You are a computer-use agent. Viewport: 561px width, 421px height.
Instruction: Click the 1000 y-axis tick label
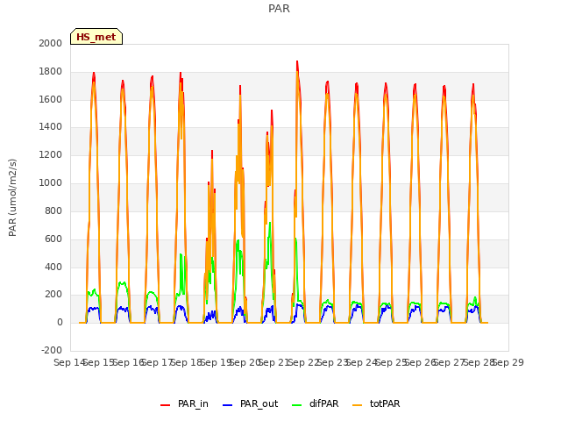[x=51, y=183]
